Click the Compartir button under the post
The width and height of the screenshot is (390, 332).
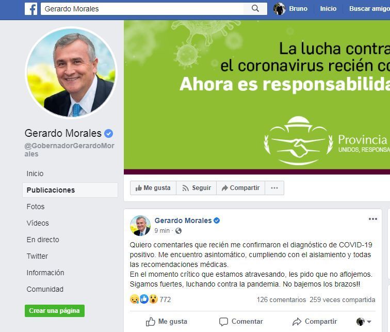(x=315, y=322)
